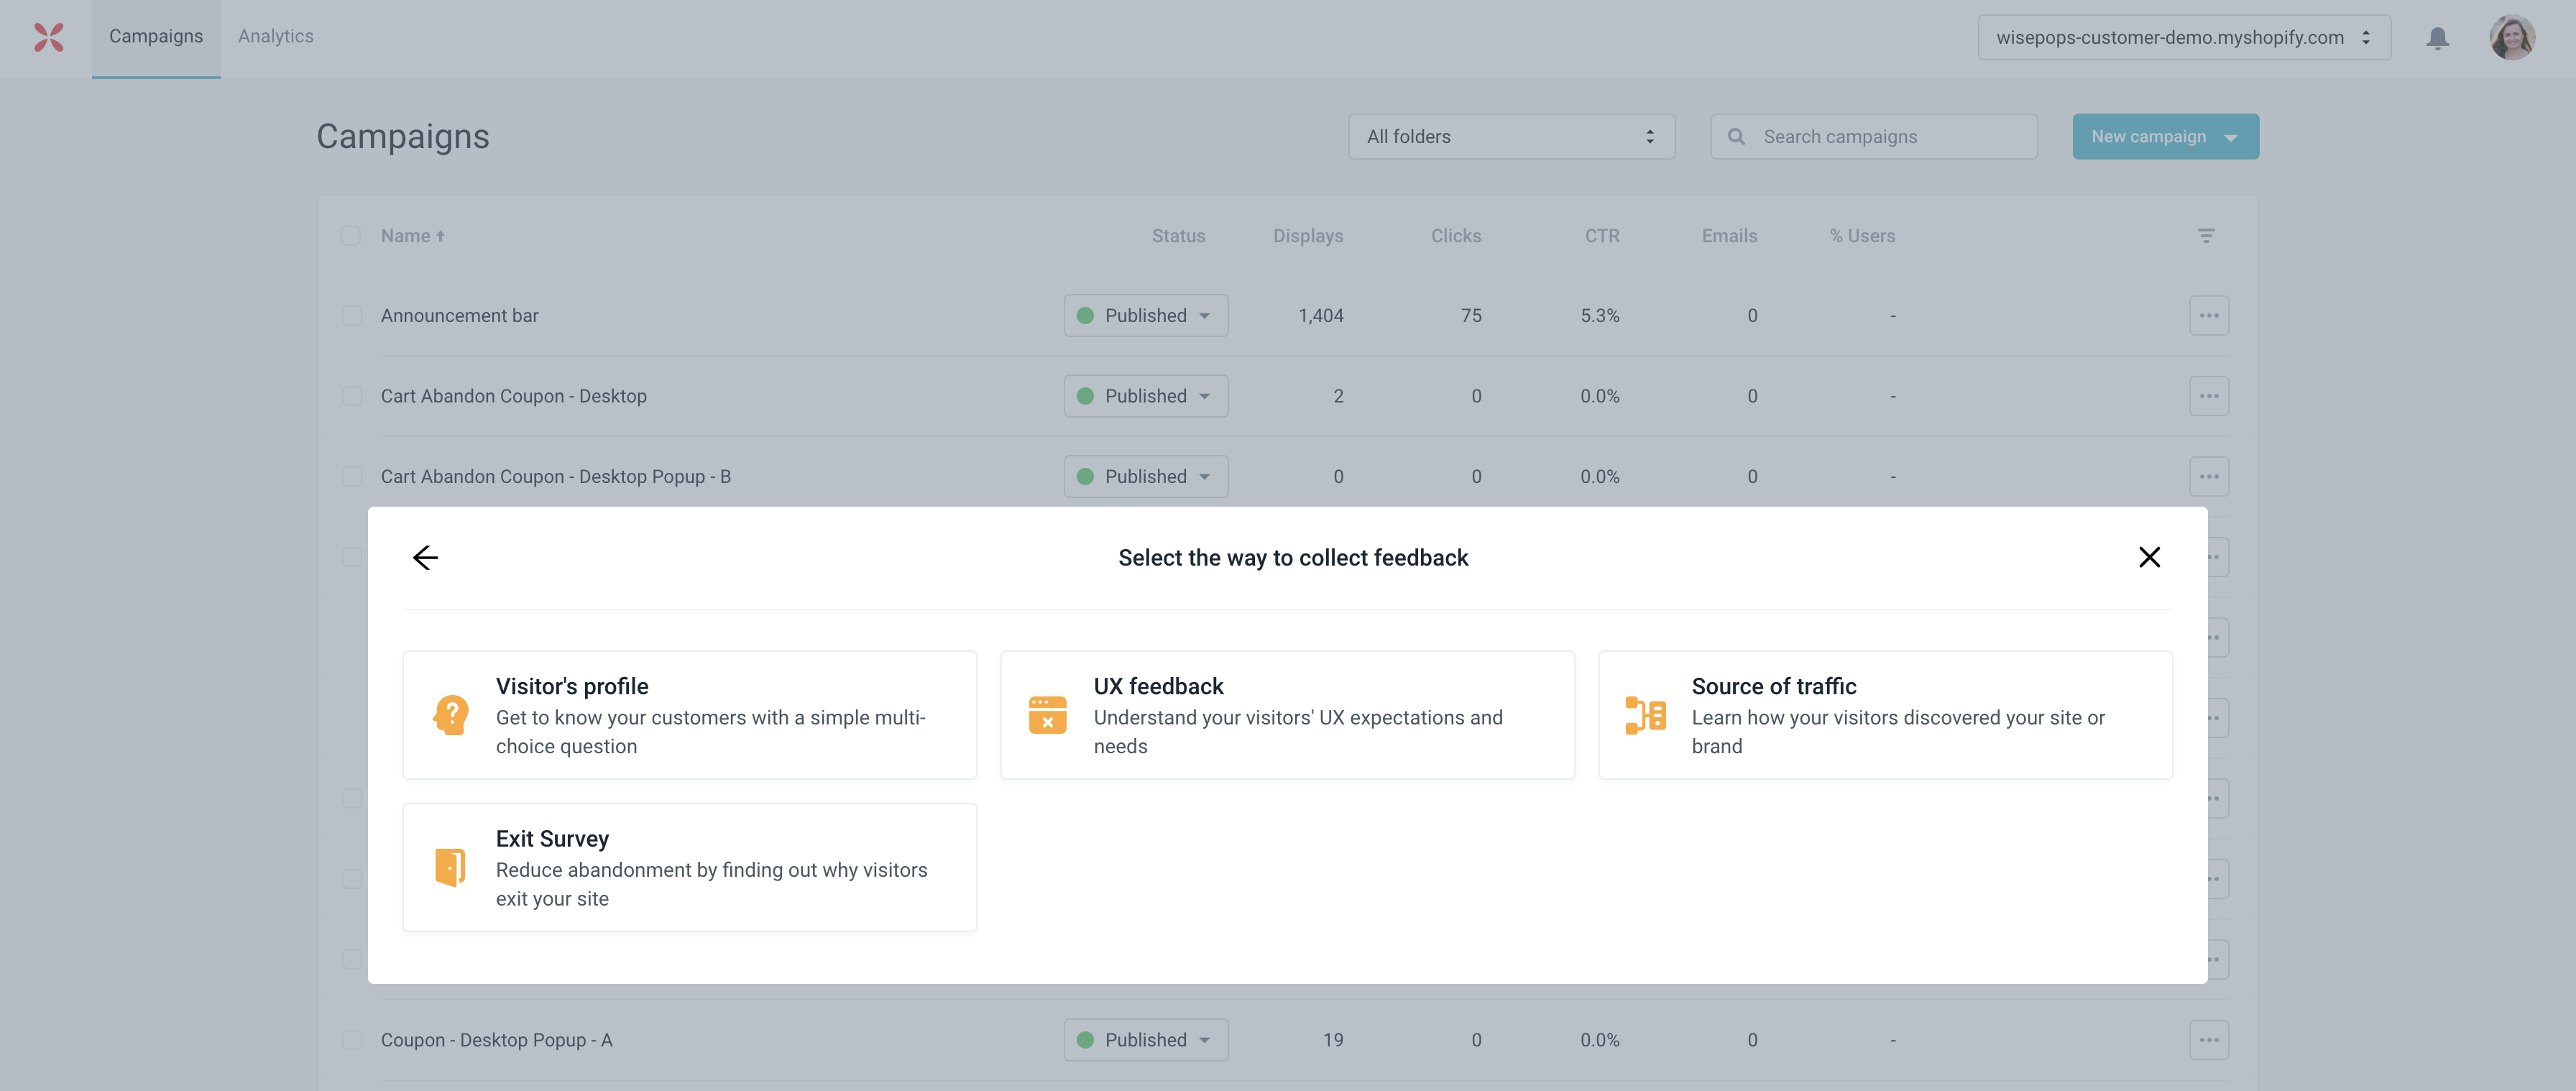Screen dimensions: 2576x1091
Task: Open the Cart Abandon Coupon - Desktop campaign
Action: click(x=514, y=396)
